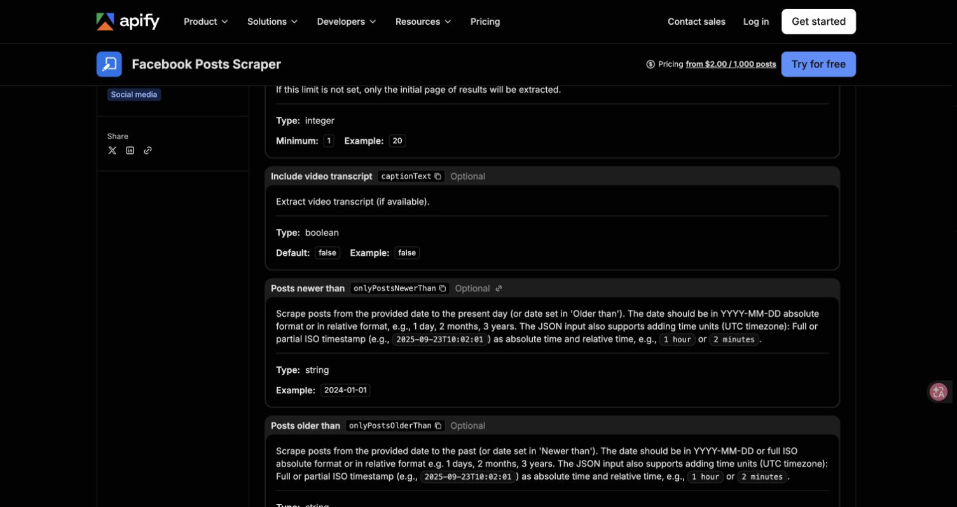Expand the Solutions menu
957x507 pixels.
coord(272,22)
